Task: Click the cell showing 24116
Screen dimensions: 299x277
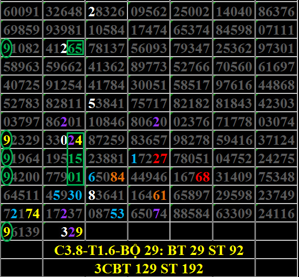Action: (x=276, y=213)
